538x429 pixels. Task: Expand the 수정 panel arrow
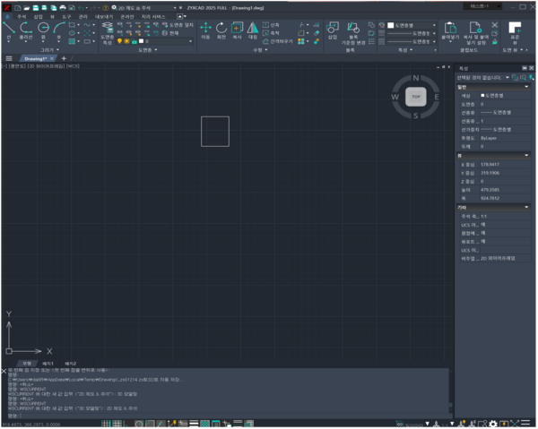point(266,50)
